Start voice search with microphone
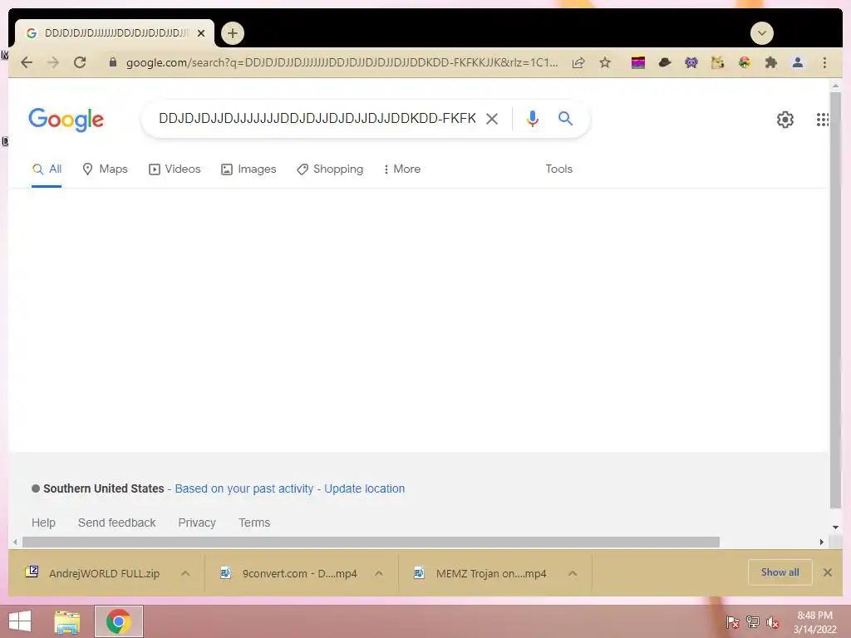Screen dimensions: 851x638 pos(533,118)
